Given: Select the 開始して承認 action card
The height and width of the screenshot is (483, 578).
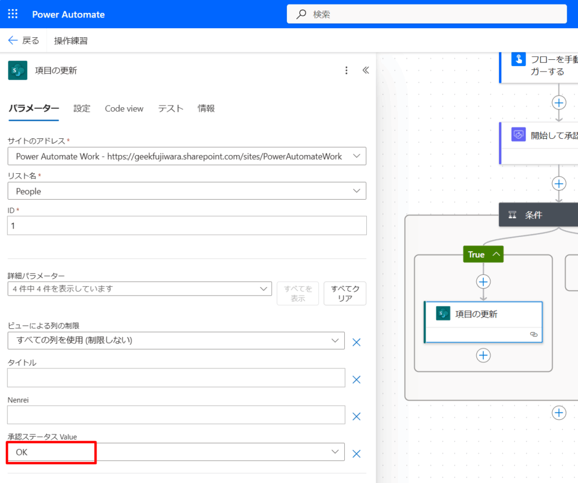Looking at the screenshot, I should click(x=538, y=143).
